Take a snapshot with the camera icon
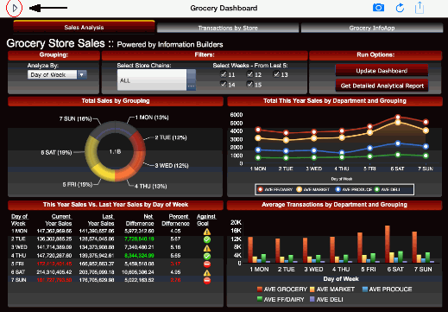Viewport: 448px width, 312px height. click(x=378, y=8)
